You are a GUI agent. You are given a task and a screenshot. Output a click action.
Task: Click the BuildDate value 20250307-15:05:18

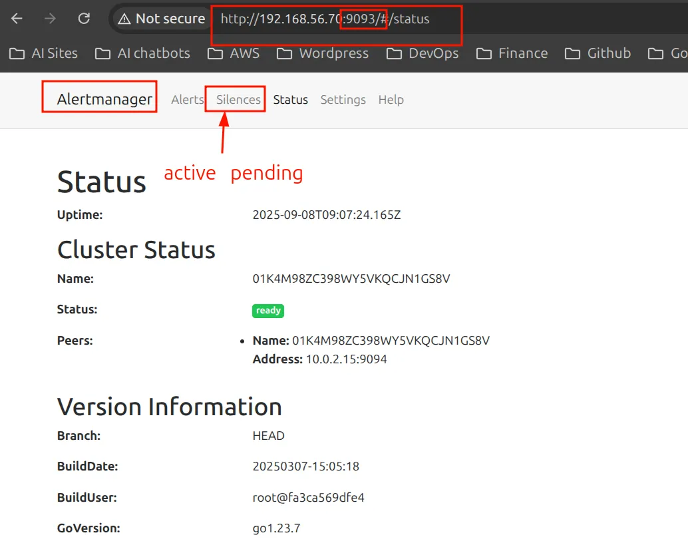306,466
